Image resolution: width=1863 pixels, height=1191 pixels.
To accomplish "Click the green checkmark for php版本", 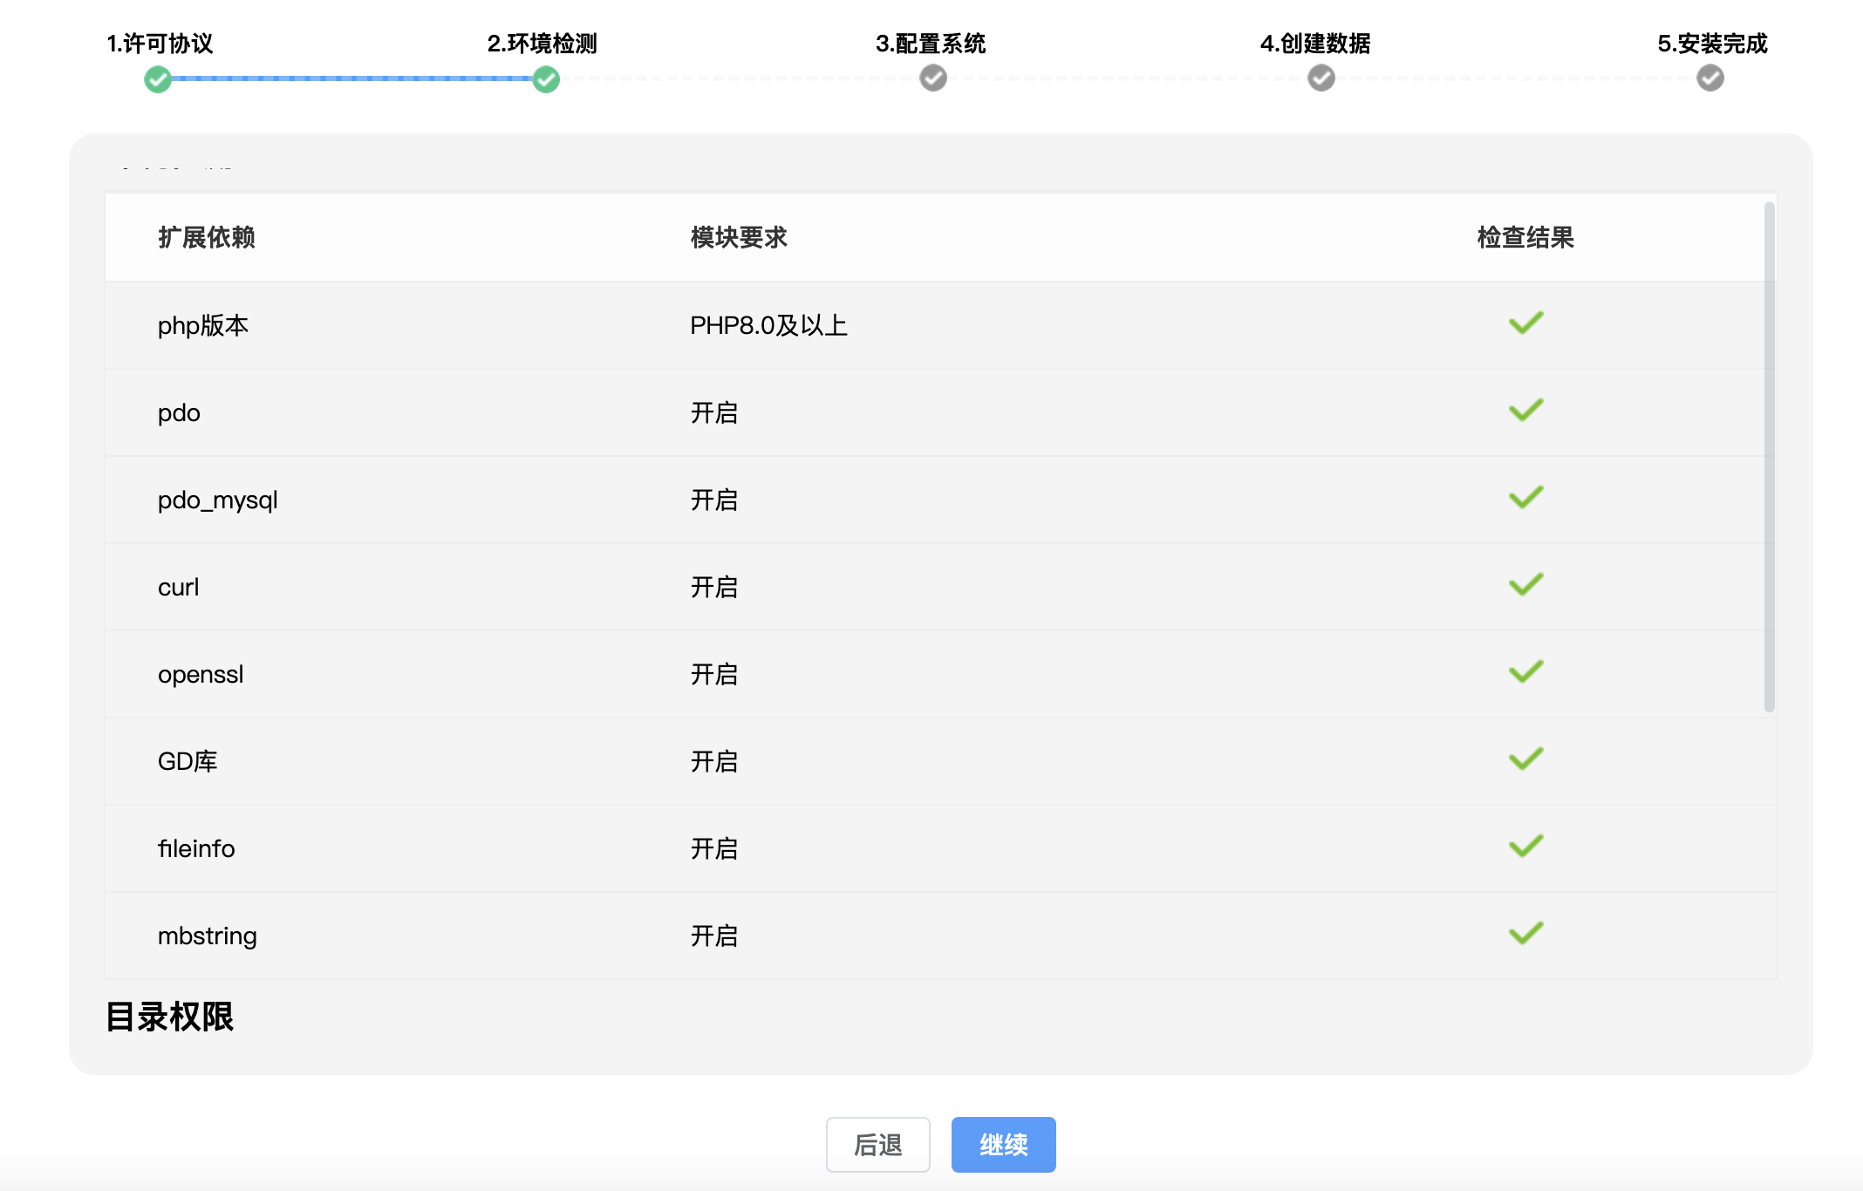I will [x=1526, y=323].
